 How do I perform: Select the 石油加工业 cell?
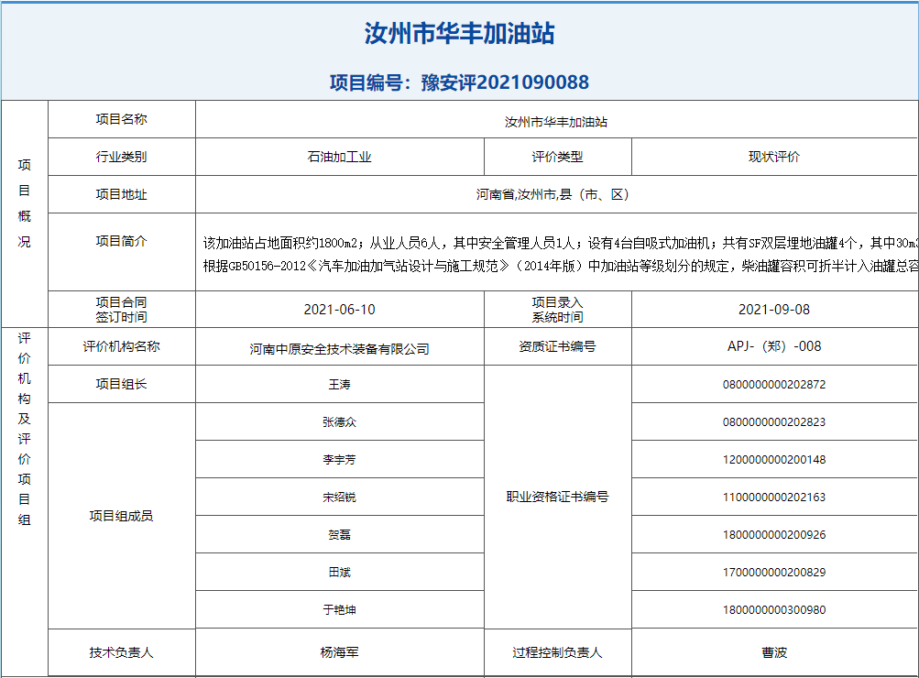click(x=339, y=157)
